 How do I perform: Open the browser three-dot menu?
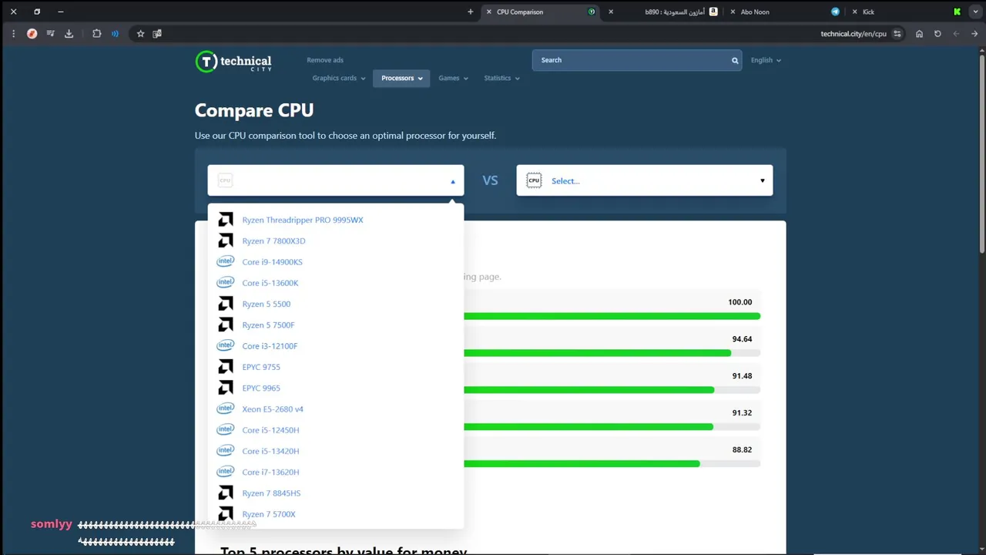tap(13, 34)
